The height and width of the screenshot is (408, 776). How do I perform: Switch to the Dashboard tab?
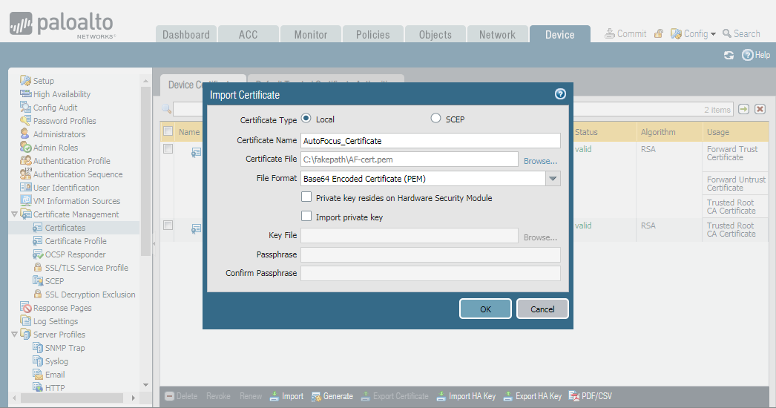coord(186,34)
